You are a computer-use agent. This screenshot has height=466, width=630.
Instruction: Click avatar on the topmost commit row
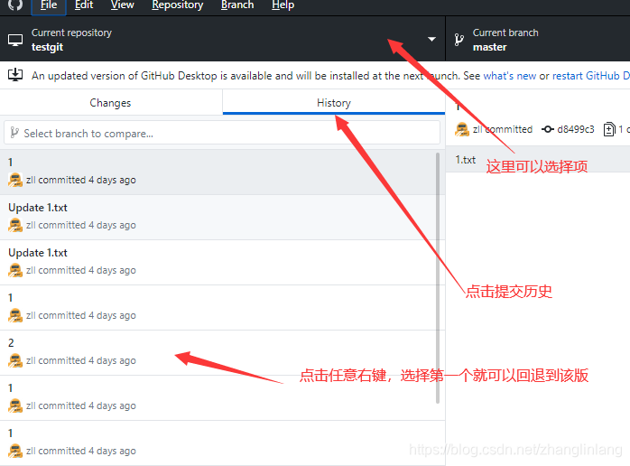[x=15, y=180]
